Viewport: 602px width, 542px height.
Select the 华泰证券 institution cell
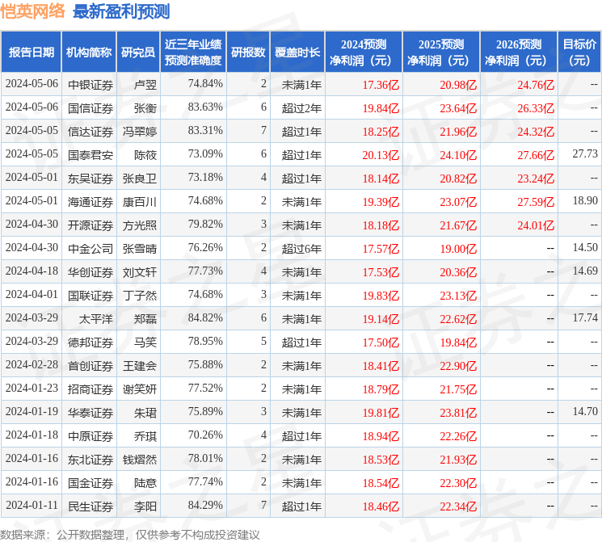[x=91, y=413]
